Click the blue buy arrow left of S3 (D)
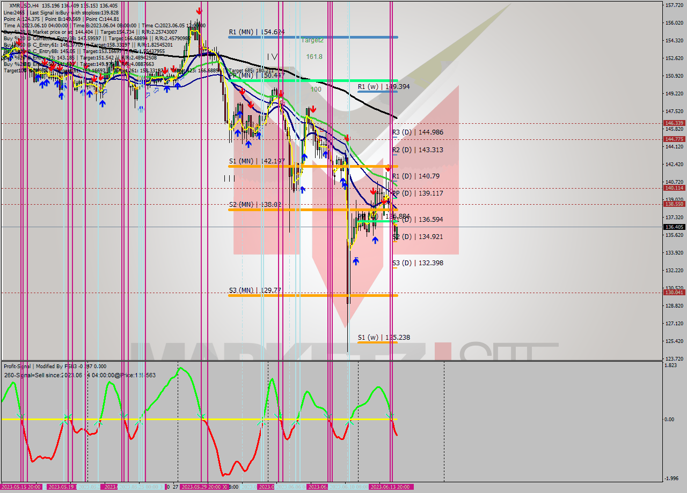The image size is (687, 493). tap(355, 261)
